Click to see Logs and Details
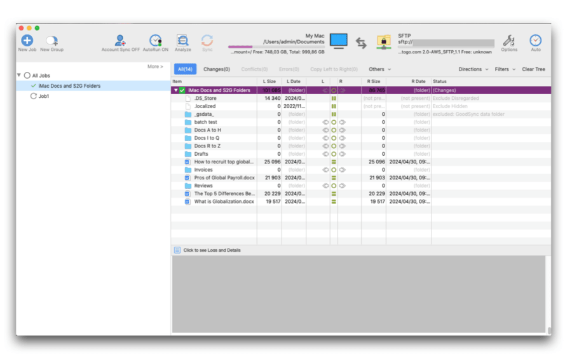 (x=212, y=251)
